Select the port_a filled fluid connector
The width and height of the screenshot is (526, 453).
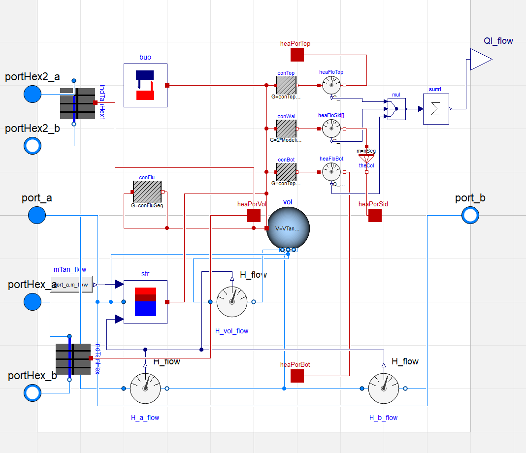click(37, 215)
